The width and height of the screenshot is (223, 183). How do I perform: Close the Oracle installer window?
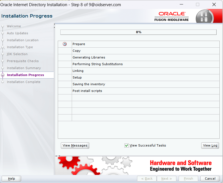coord(214,5)
